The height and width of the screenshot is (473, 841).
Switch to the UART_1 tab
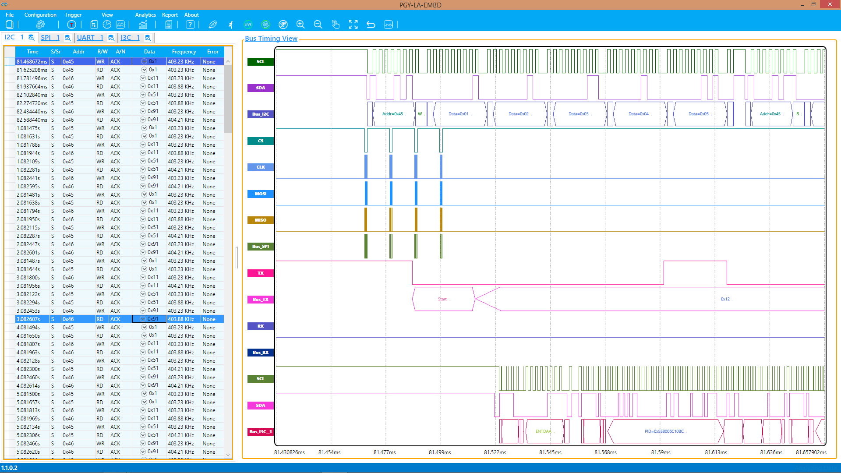(90, 38)
